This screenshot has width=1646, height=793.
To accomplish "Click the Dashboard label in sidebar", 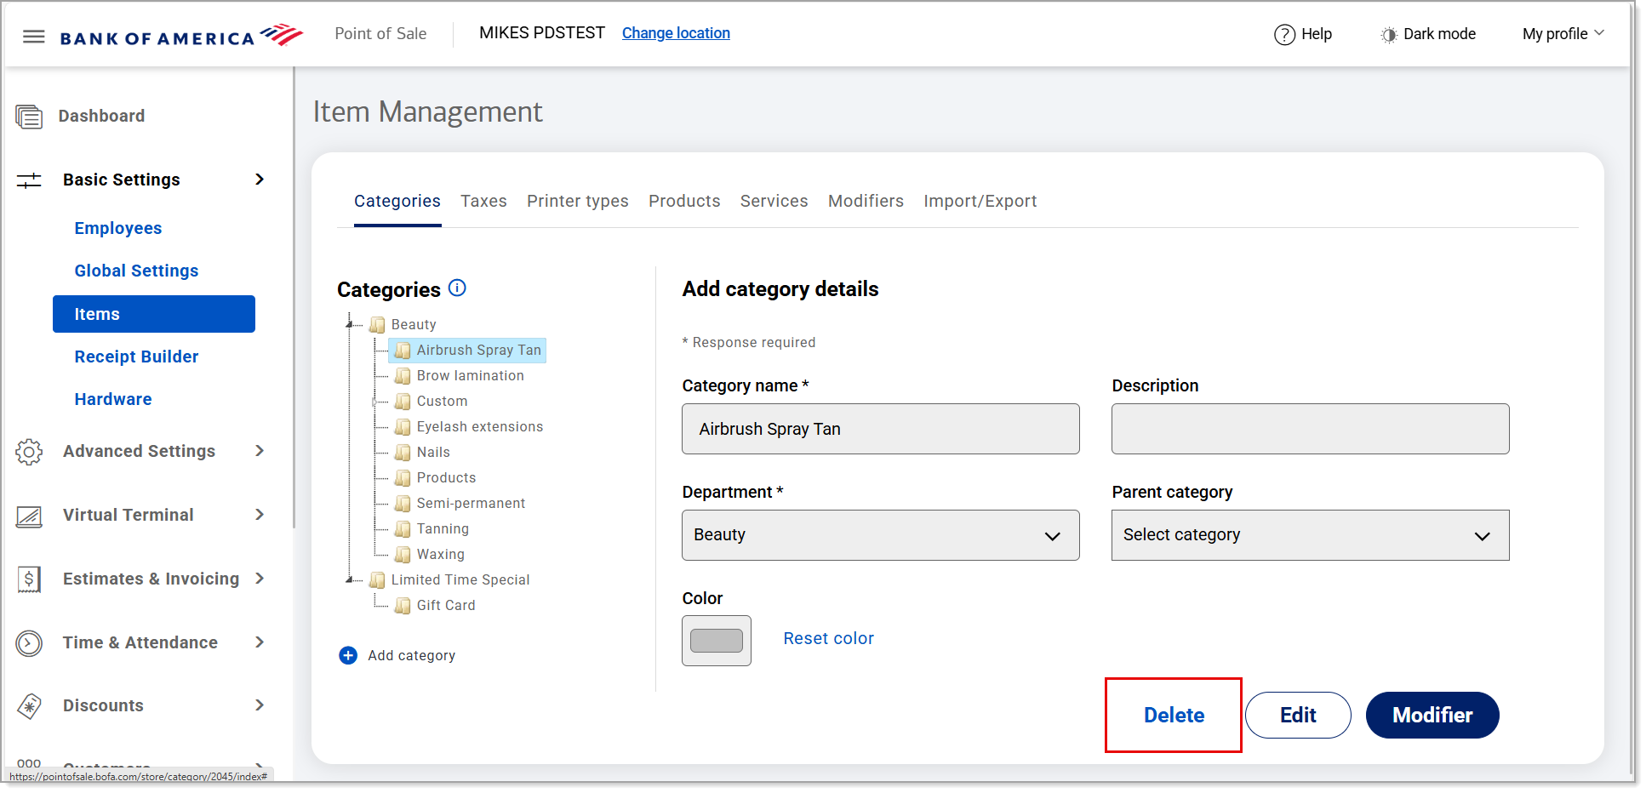I will point(101,117).
